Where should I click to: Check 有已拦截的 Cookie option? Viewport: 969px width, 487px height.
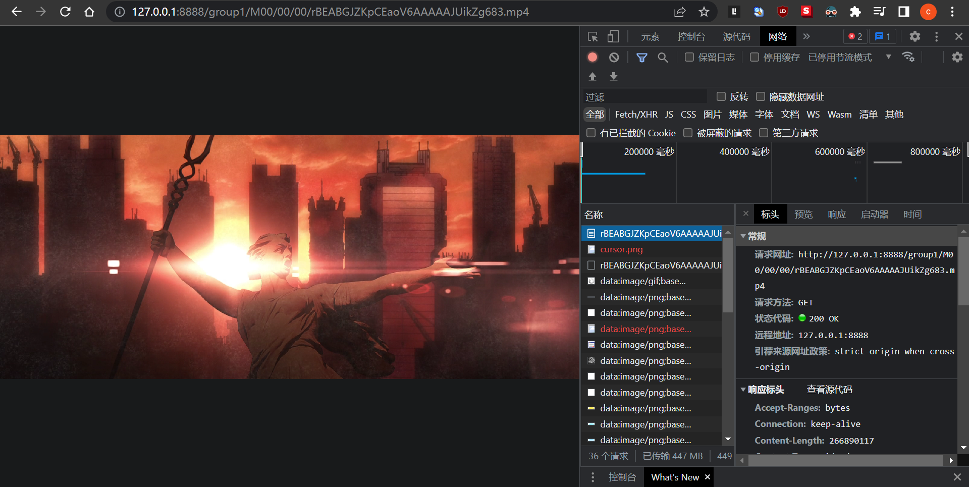point(591,133)
